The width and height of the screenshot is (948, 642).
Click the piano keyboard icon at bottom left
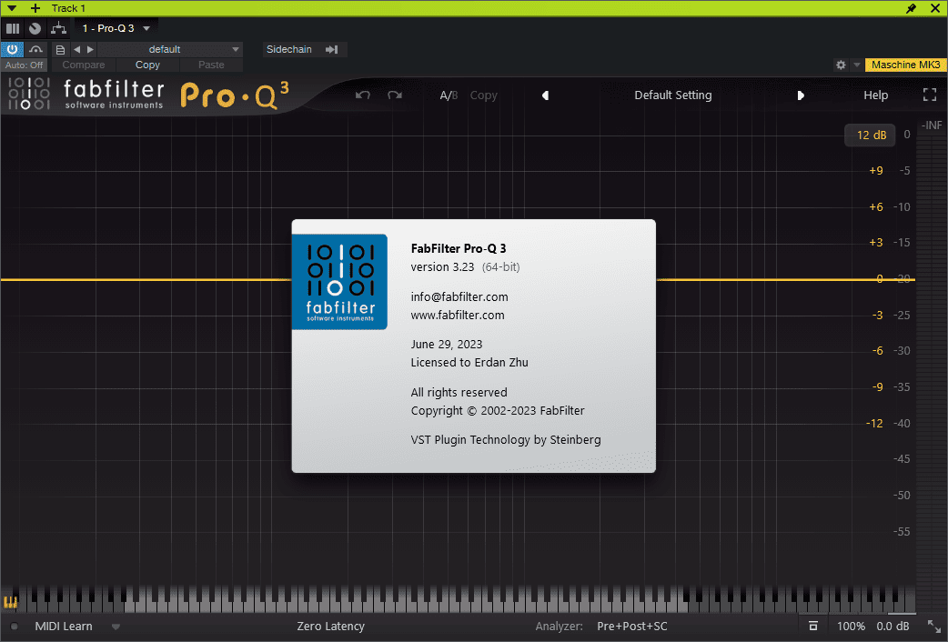point(11,602)
